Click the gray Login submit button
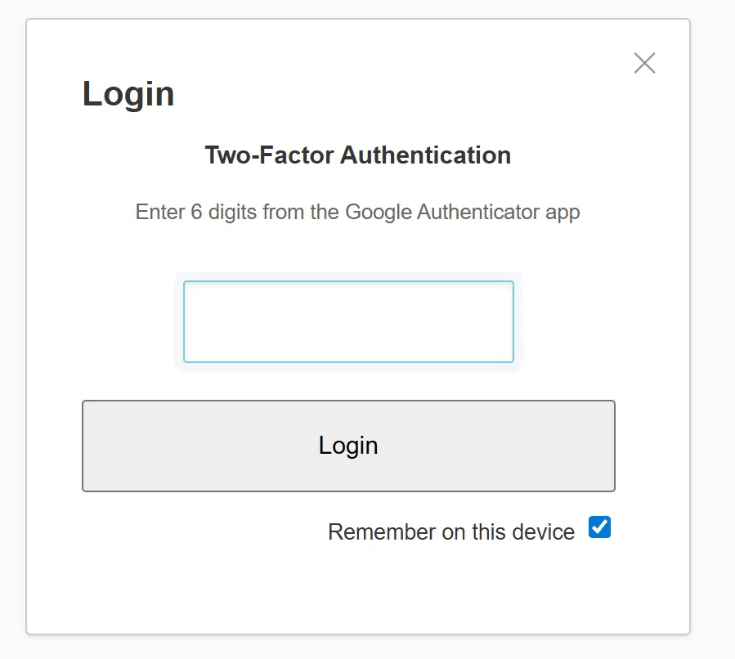Viewport: 735px width, 659px height. point(348,446)
